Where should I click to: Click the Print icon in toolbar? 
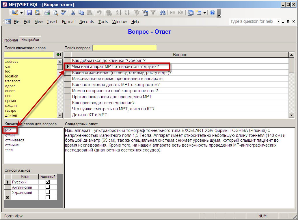coord(47,13)
